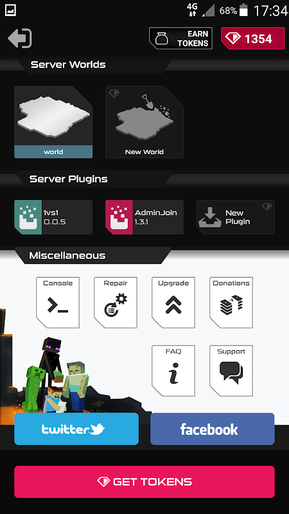Tap the Get Tokens button
Viewport: 289px width, 514px height.
pyautogui.click(x=144, y=481)
